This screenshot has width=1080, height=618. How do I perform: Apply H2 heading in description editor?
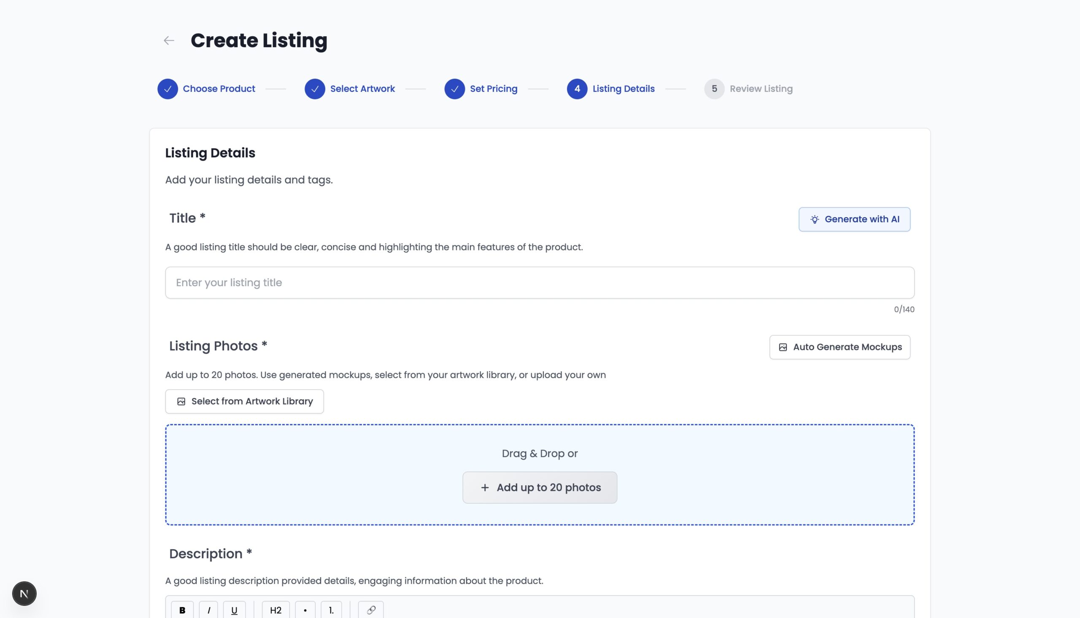[275, 610]
